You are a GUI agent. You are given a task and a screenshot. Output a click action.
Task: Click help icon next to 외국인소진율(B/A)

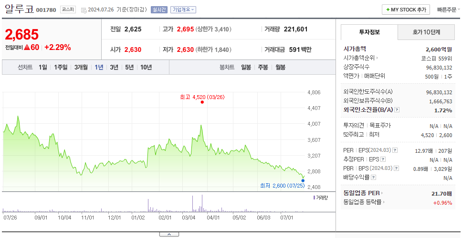pyautogui.click(x=397, y=110)
